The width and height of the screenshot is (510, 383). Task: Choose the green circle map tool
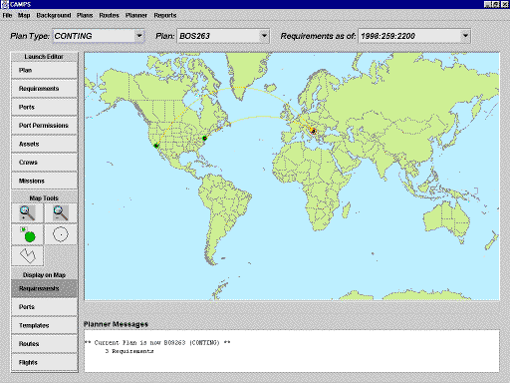click(27, 234)
